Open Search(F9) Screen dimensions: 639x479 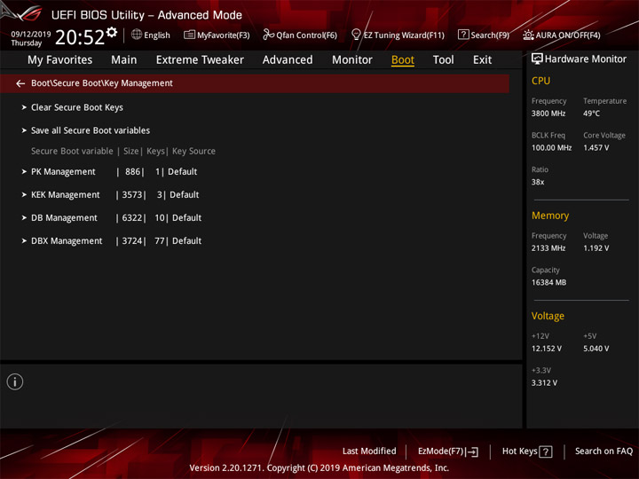point(490,35)
